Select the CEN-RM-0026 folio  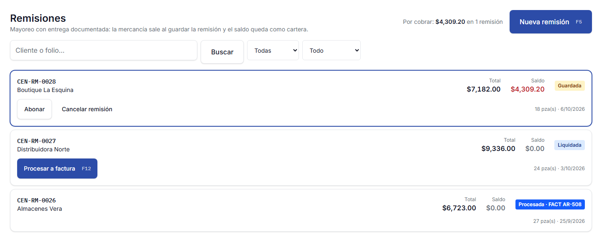click(36, 200)
